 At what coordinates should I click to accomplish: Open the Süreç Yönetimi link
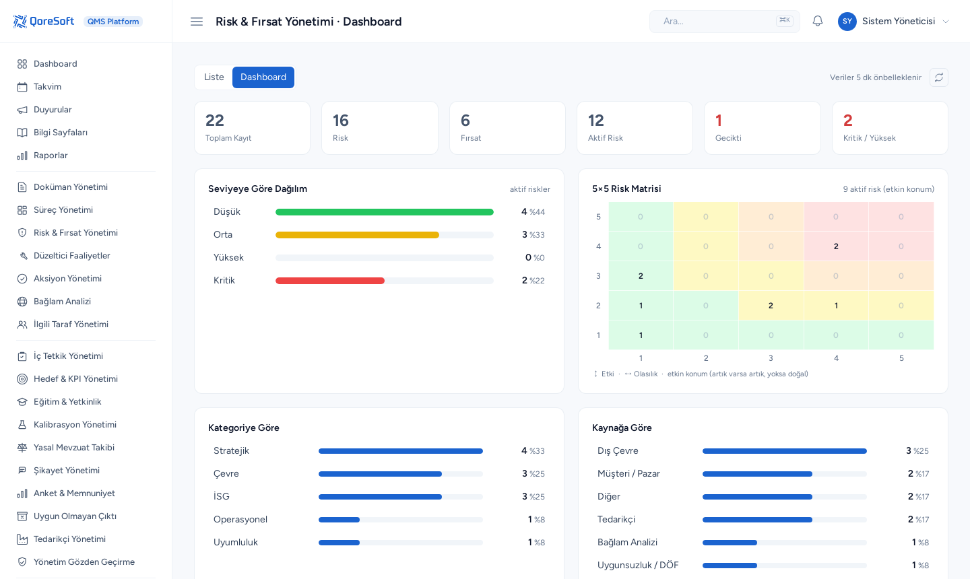[x=86, y=210]
